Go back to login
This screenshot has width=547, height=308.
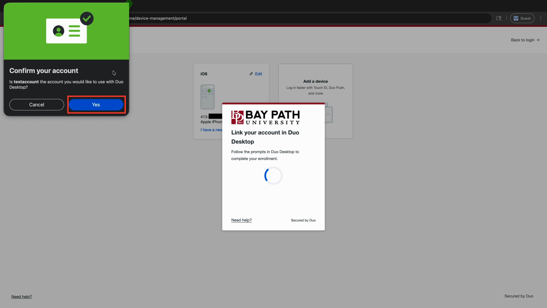tap(525, 40)
